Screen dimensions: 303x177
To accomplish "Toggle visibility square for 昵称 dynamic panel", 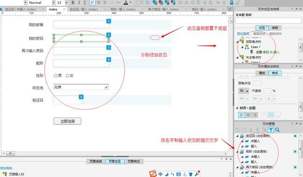I will [x=295, y=151].
